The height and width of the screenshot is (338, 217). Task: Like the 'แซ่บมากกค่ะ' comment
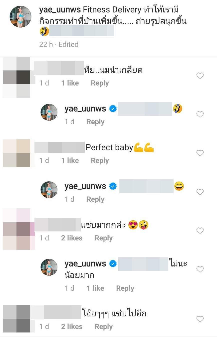pos(200,230)
